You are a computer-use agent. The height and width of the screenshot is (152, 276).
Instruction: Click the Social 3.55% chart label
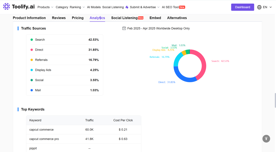click(x=169, y=48)
